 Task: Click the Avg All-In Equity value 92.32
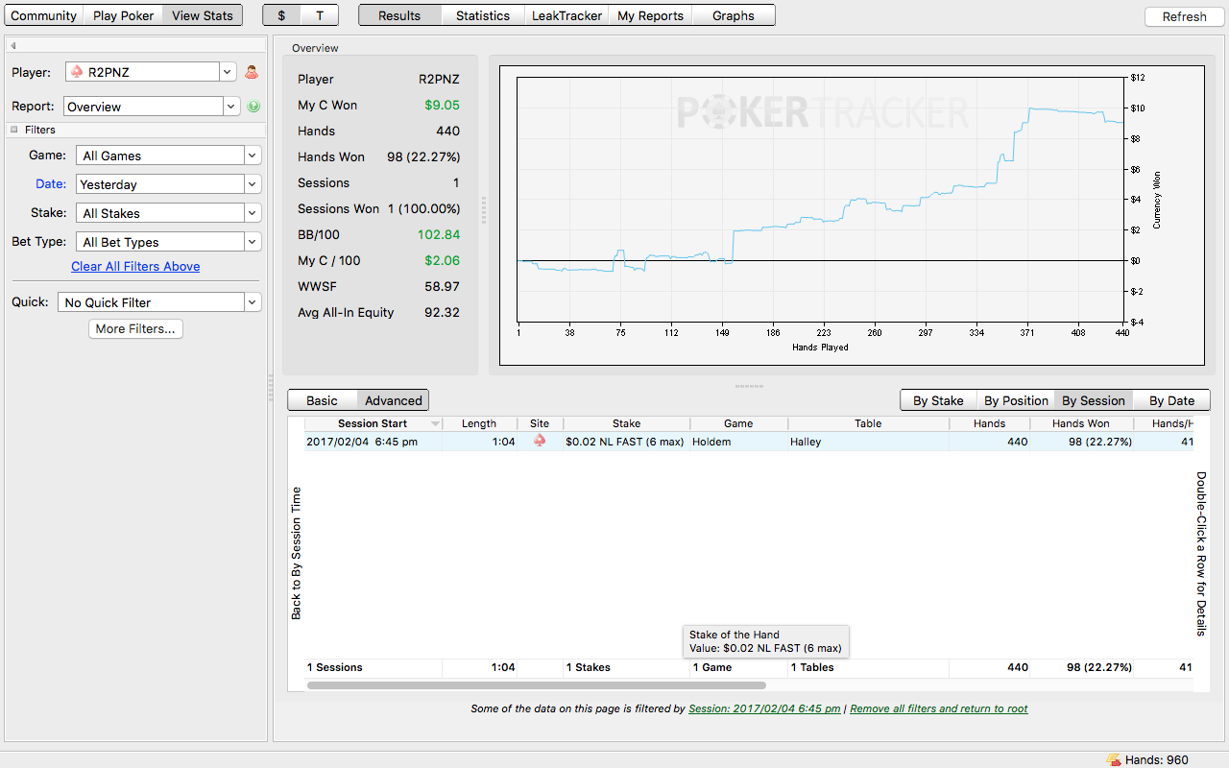[x=443, y=312]
